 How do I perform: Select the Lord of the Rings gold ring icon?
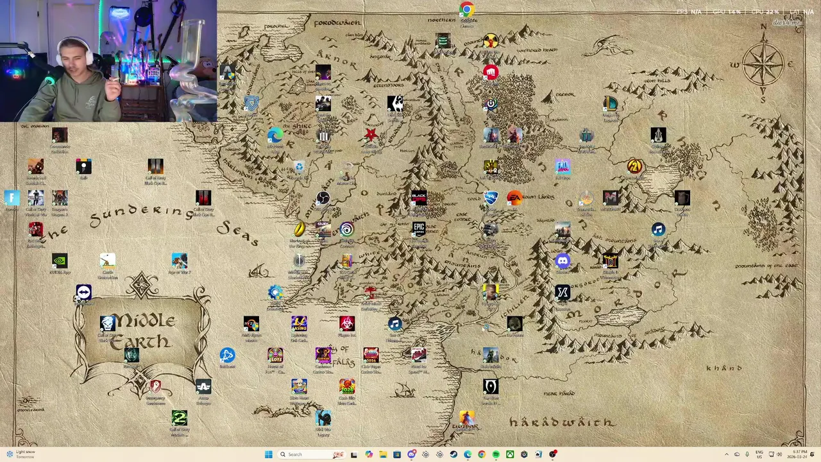[x=299, y=230]
